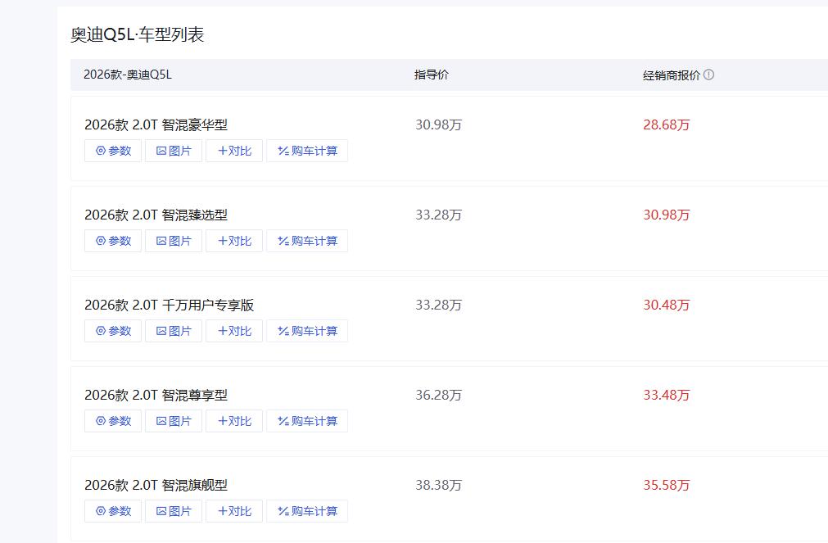Click dealer price 30.98万 for 智混臻选型
Viewport: 828px width, 543px height.
pyautogui.click(x=667, y=215)
